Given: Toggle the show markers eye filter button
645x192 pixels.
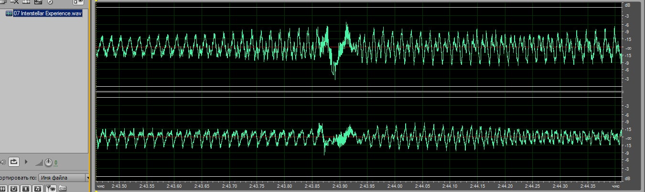Looking at the screenshot, I should (x=51, y=189).
